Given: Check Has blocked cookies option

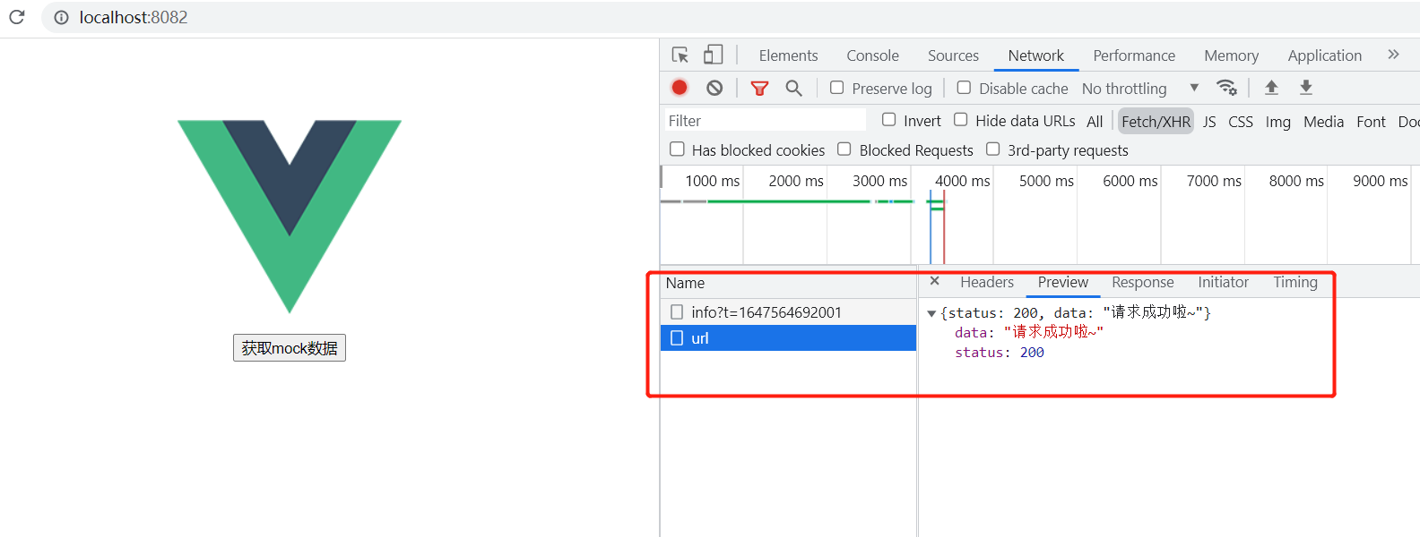Looking at the screenshot, I should pyautogui.click(x=677, y=149).
